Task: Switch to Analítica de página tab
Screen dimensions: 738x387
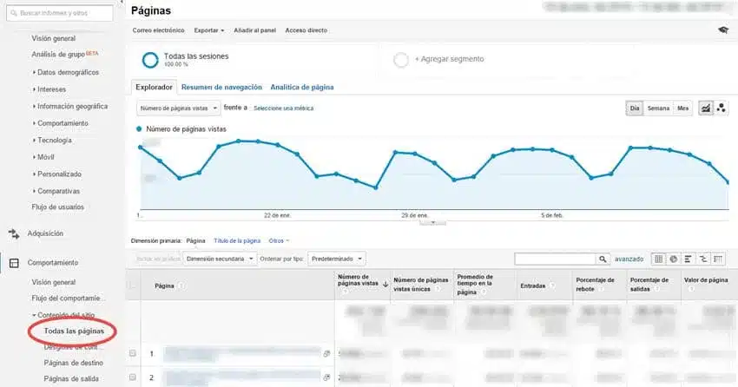Action: [x=301, y=88]
